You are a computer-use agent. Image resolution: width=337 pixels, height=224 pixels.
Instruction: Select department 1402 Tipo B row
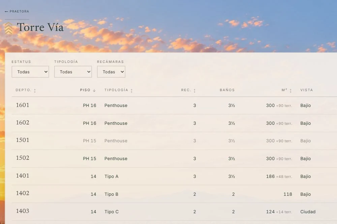pyautogui.click(x=174, y=194)
